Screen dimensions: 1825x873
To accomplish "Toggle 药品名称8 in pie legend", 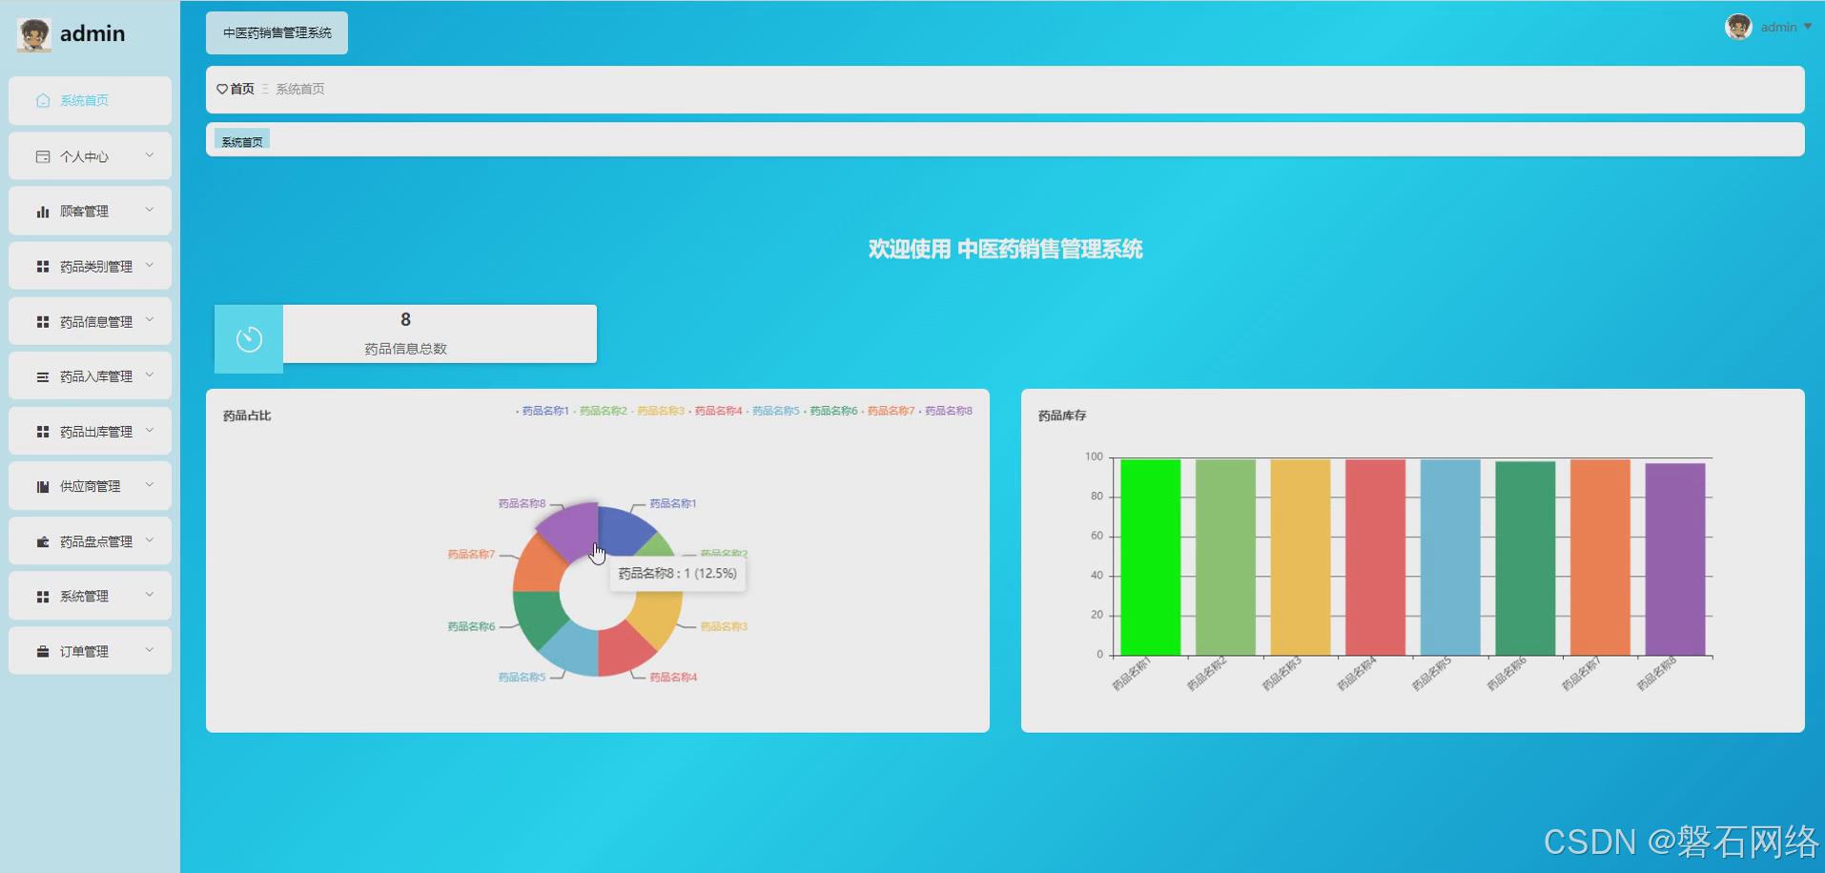I will (x=946, y=411).
